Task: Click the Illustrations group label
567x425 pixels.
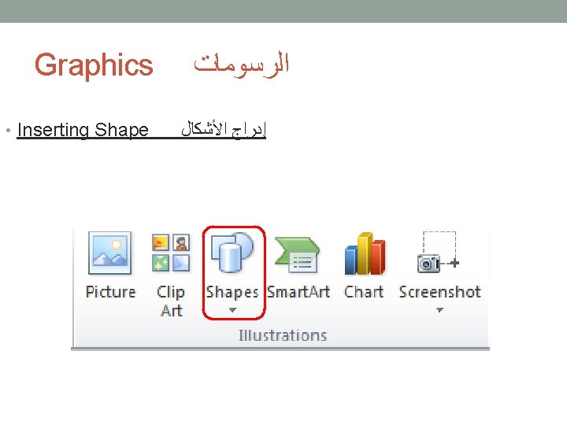Action: point(282,335)
